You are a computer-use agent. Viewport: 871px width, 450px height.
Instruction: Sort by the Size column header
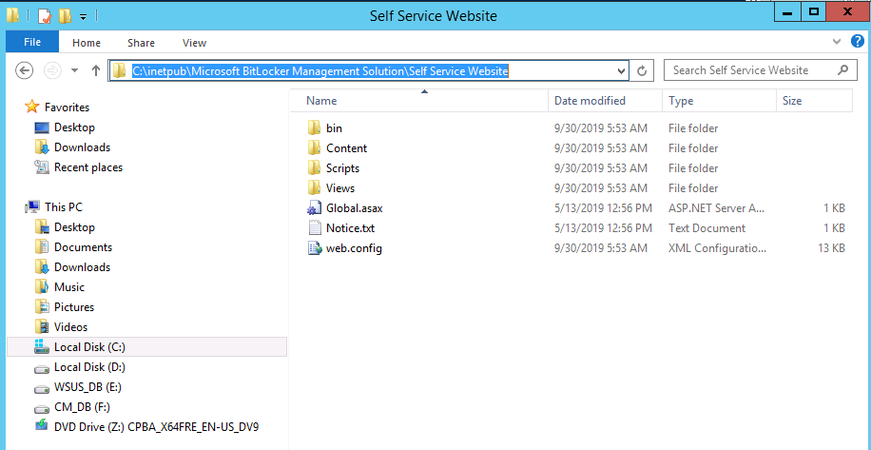pos(814,101)
